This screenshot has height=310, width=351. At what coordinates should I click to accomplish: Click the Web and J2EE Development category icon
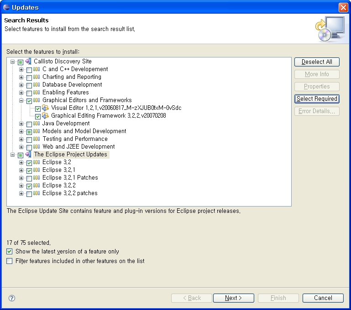[x=37, y=147]
